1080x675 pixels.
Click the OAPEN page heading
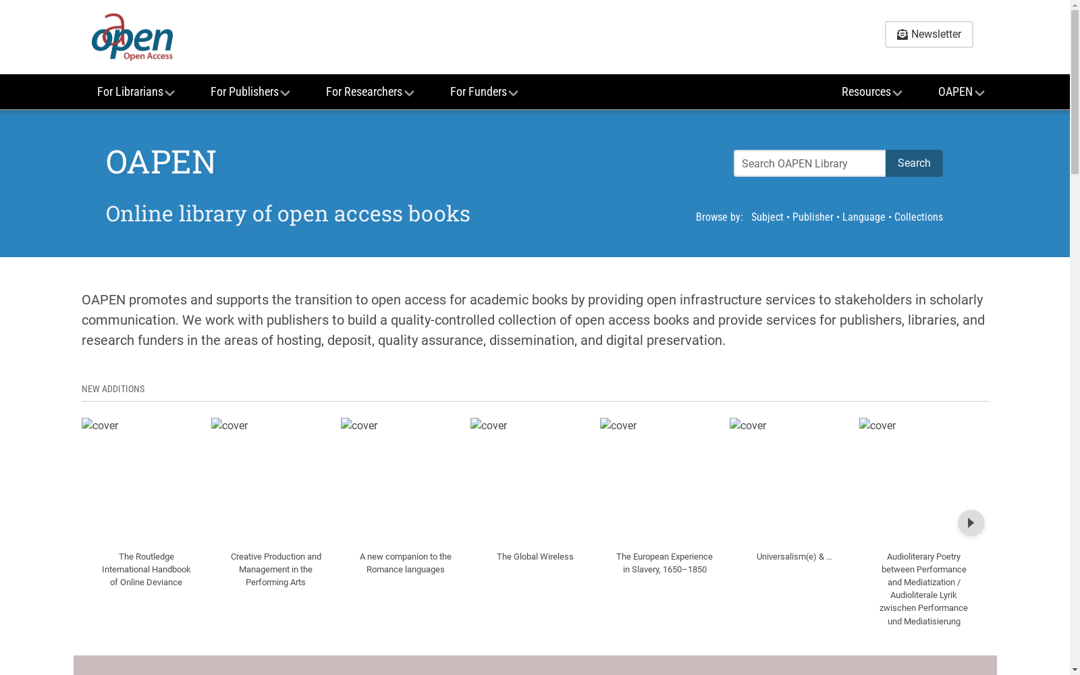click(161, 162)
